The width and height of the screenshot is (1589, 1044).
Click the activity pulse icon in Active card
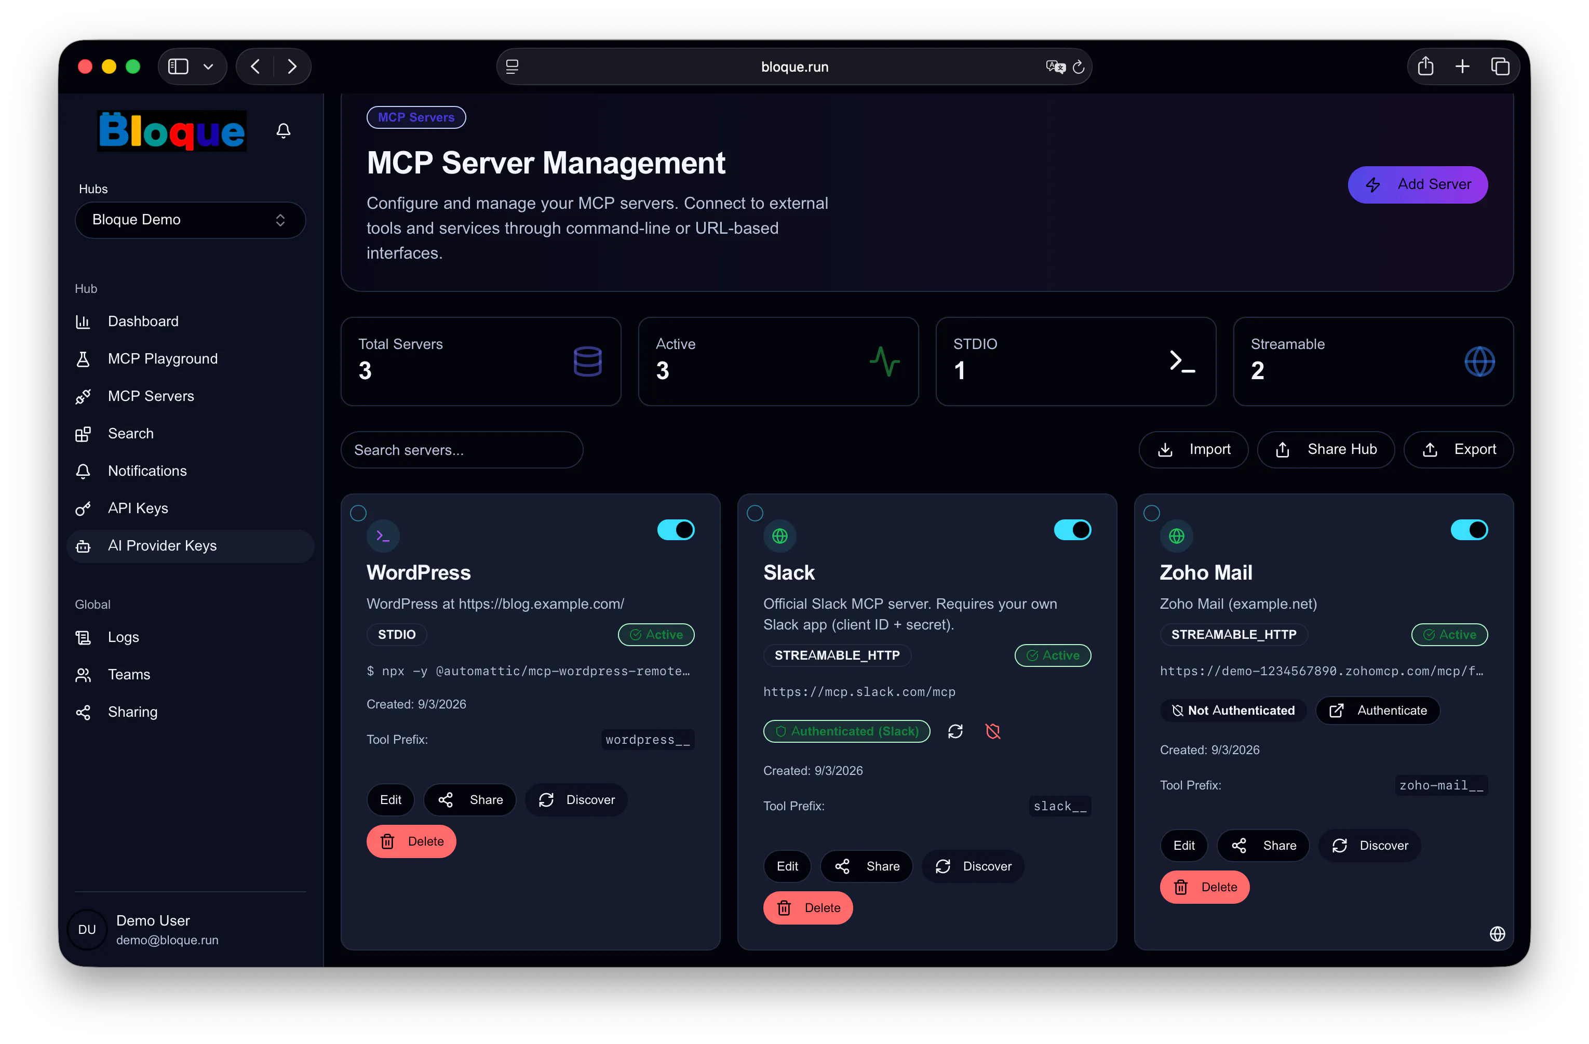[x=885, y=362]
